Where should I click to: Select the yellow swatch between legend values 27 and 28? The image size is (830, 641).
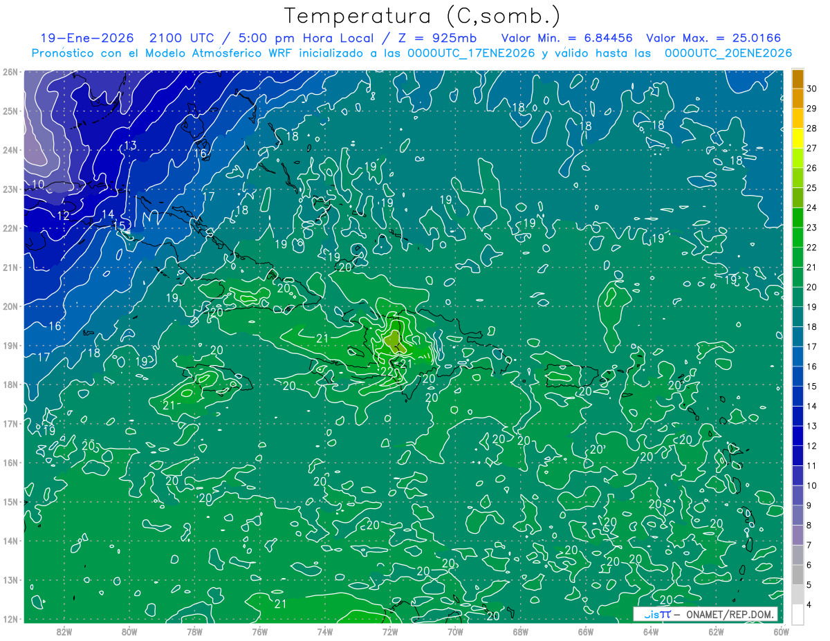pos(797,138)
